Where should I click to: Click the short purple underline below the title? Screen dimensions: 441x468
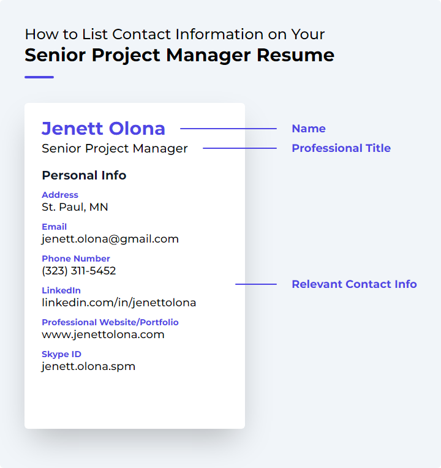(39, 77)
